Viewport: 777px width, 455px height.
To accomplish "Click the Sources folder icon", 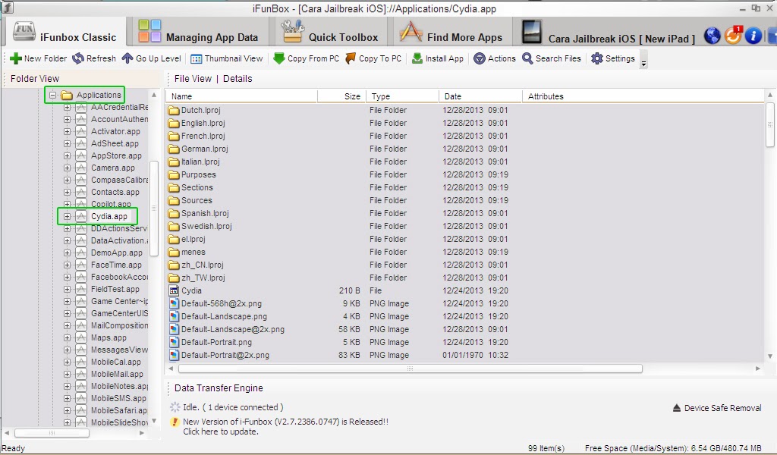I will (174, 200).
